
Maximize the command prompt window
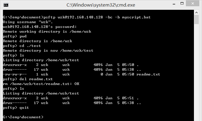pos(182,4)
